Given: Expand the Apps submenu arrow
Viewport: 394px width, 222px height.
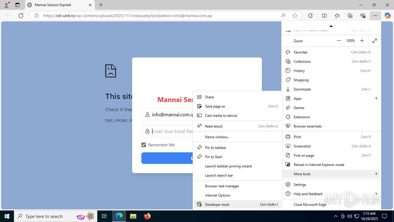Looking at the screenshot, I should pyautogui.click(x=376, y=99).
